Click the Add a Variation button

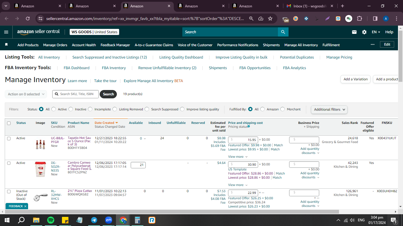pyautogui.click(x=356, y=79)
